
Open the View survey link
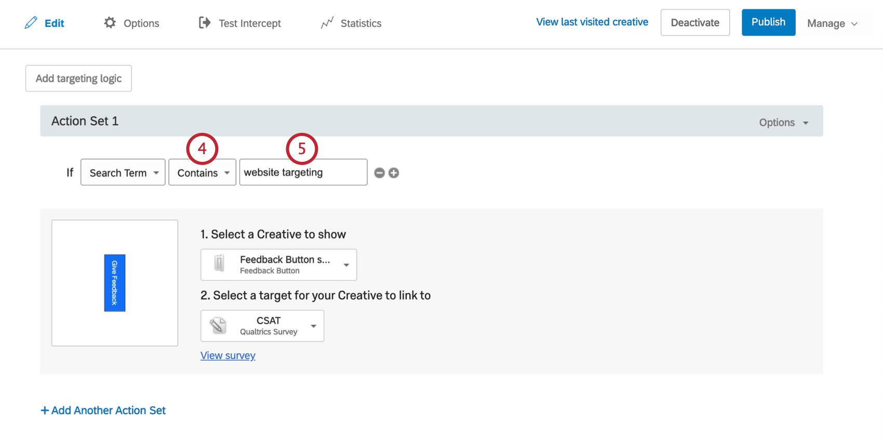[228, 355]
